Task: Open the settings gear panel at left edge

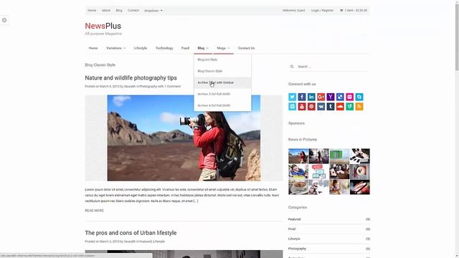Action: (x=4, y=20)
